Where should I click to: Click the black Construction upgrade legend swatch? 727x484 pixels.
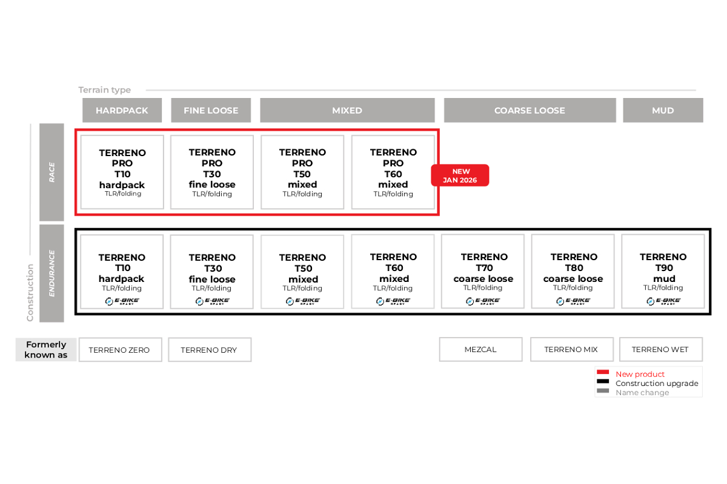tap(602, 382)
